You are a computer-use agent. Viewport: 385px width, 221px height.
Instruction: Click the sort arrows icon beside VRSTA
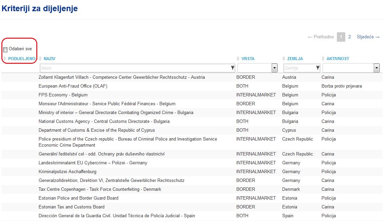238,59
